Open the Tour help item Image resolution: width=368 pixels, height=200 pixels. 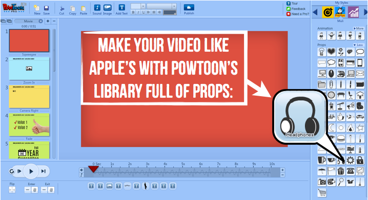click(x=292, y=3)
